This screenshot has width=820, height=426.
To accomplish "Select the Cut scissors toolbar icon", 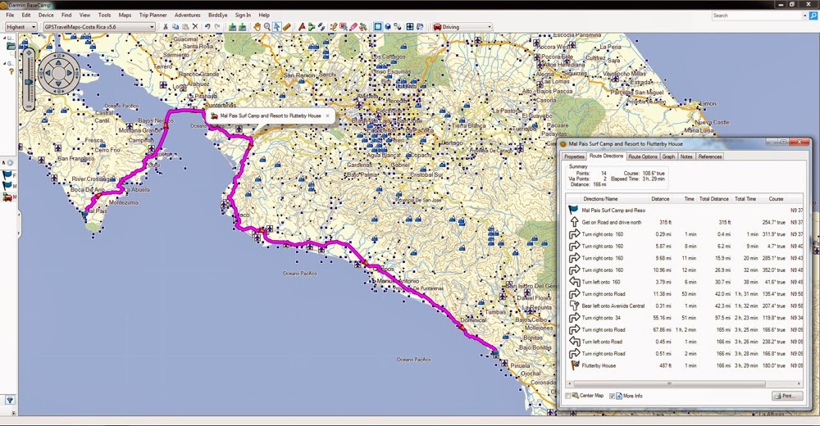I will [x=166, y=27].
